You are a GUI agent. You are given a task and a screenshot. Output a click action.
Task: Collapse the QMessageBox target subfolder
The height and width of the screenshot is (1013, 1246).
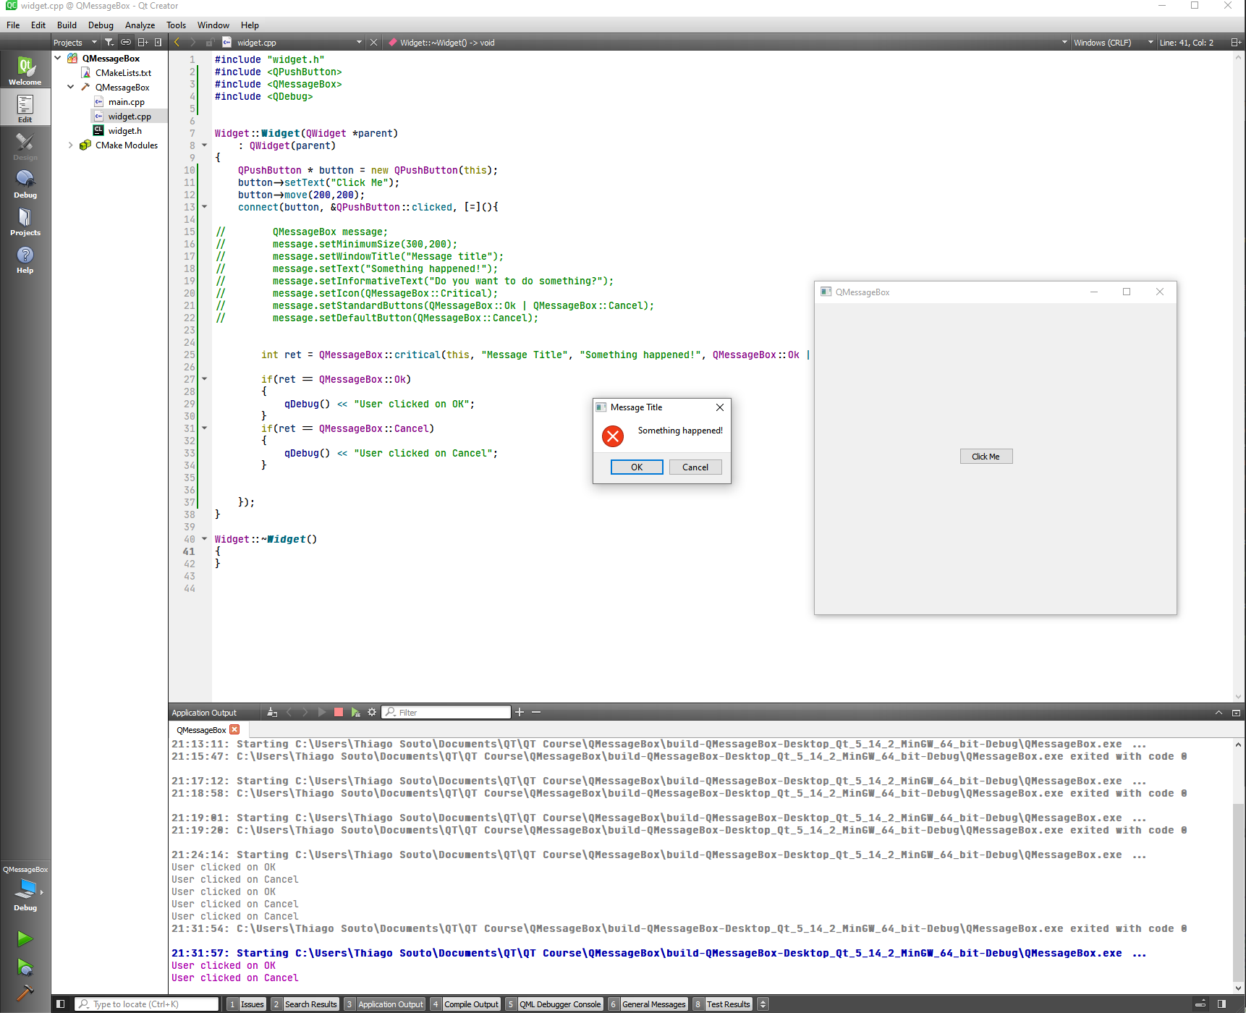coord(71,87)
